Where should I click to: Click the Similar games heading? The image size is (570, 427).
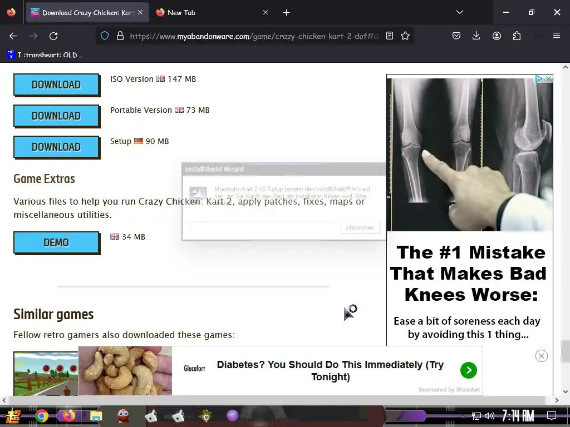tap(53, 315)
